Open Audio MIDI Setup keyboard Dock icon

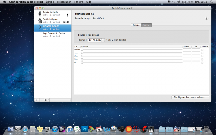point(151,129)
